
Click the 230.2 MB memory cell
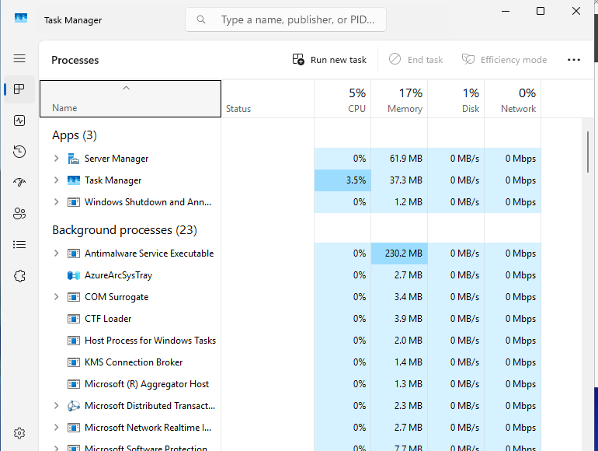tap(399, 253)
